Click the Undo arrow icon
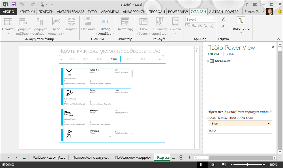The image size is (283, 168). coord(22,4)
